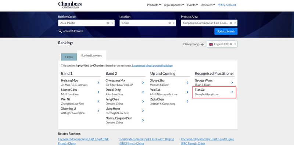The width and height of the screenshot is (294, 145).
Task: Expand the Location dropdown arrow
Action: 173,23
